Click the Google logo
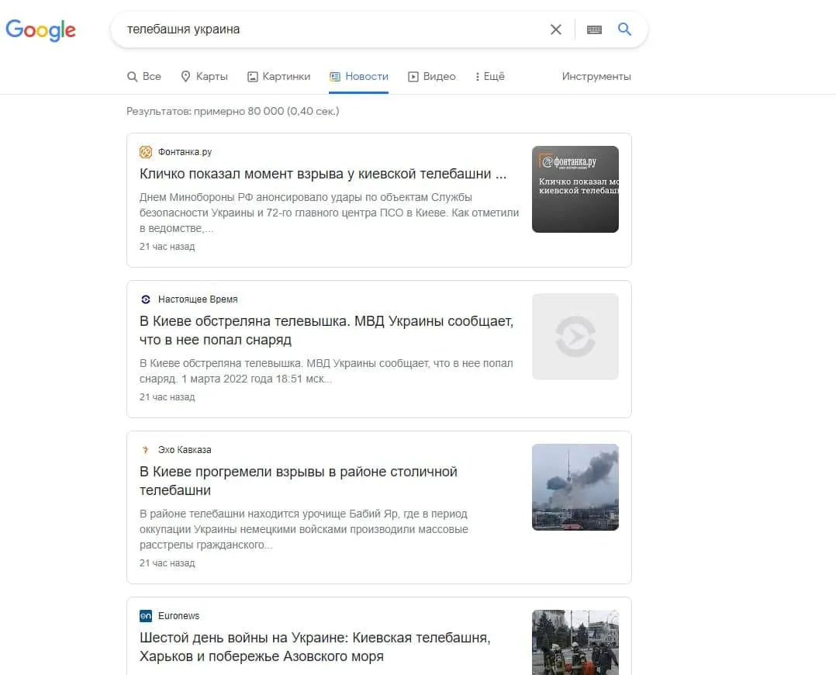Viewport: 836px width, 675px height. coord(40,30)
